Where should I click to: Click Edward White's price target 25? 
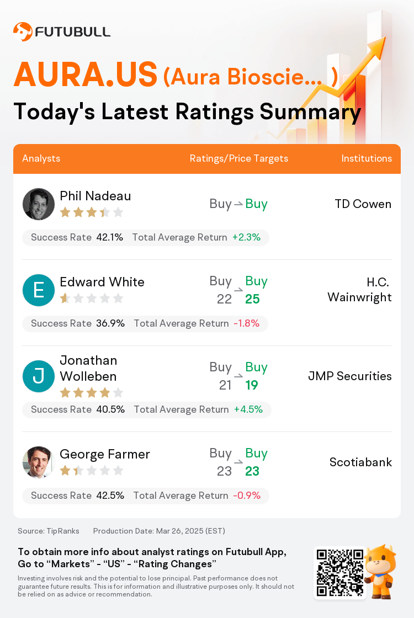pos(252,299)
